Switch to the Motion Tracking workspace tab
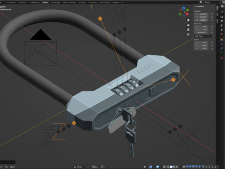Image resolution: width=225 pixels, height=169 pixels. tap(69, 2)
